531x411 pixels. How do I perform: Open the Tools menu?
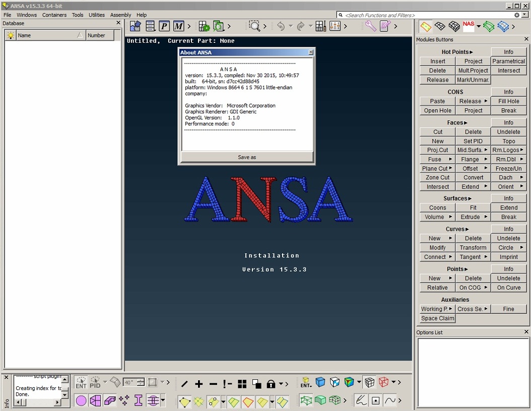78,15
